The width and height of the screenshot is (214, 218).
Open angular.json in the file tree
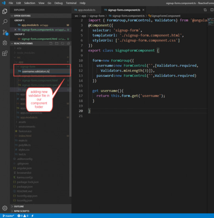24,168
